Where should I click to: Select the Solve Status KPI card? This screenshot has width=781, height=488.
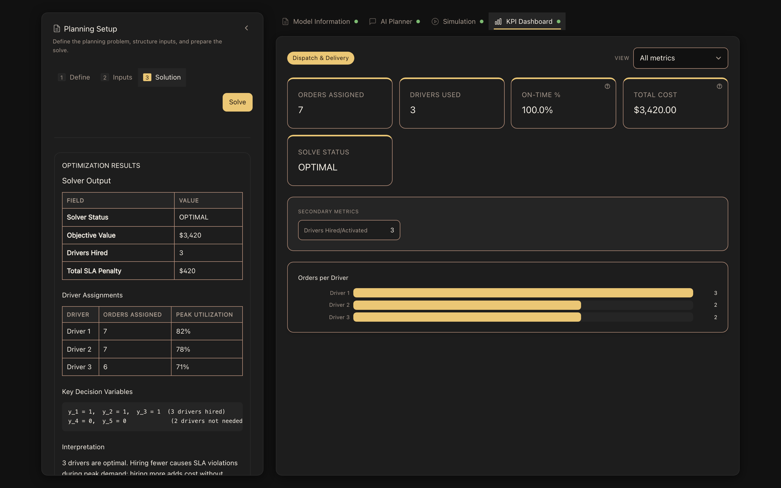pyautogui.click(x=340, y=160)
